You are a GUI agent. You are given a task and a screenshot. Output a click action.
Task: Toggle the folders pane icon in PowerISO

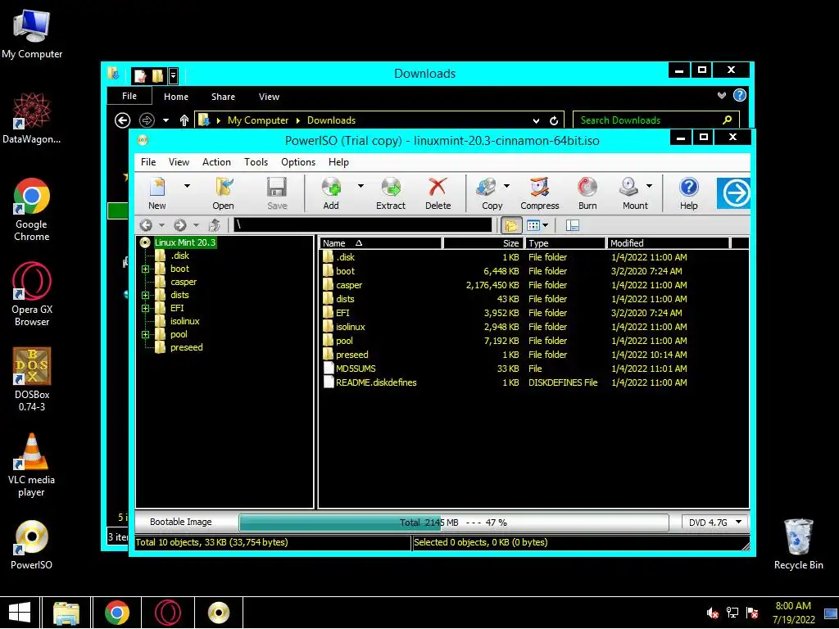point(511,226)
